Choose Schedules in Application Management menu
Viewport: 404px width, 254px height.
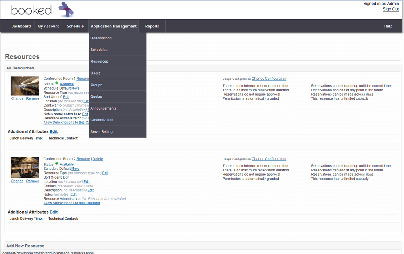pos(99,50)
